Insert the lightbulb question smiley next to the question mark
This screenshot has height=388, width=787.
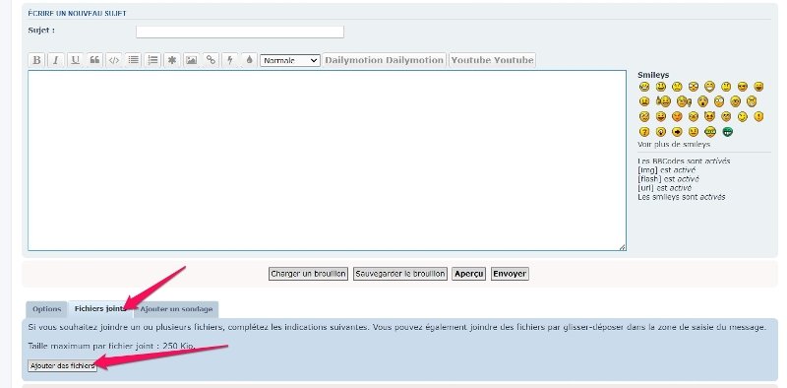pos(661,132)
